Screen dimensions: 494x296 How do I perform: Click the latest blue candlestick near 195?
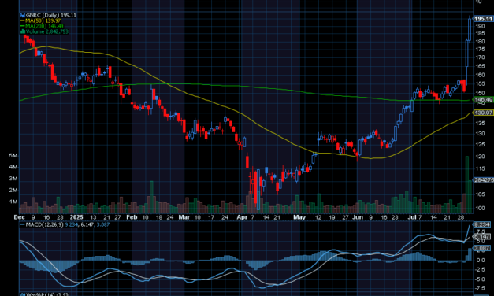[x=470, y=29]
